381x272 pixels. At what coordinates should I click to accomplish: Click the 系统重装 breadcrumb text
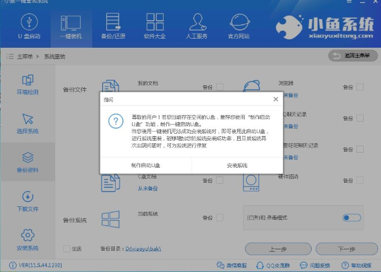[54, 57]
